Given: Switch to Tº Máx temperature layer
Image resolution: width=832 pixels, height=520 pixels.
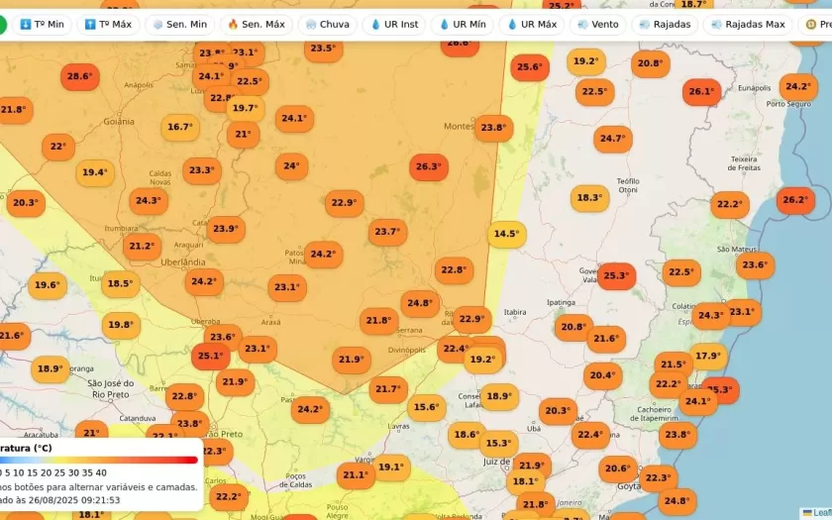Looking at the screenshot, I should pyautogui.click(x=109, y=24).
